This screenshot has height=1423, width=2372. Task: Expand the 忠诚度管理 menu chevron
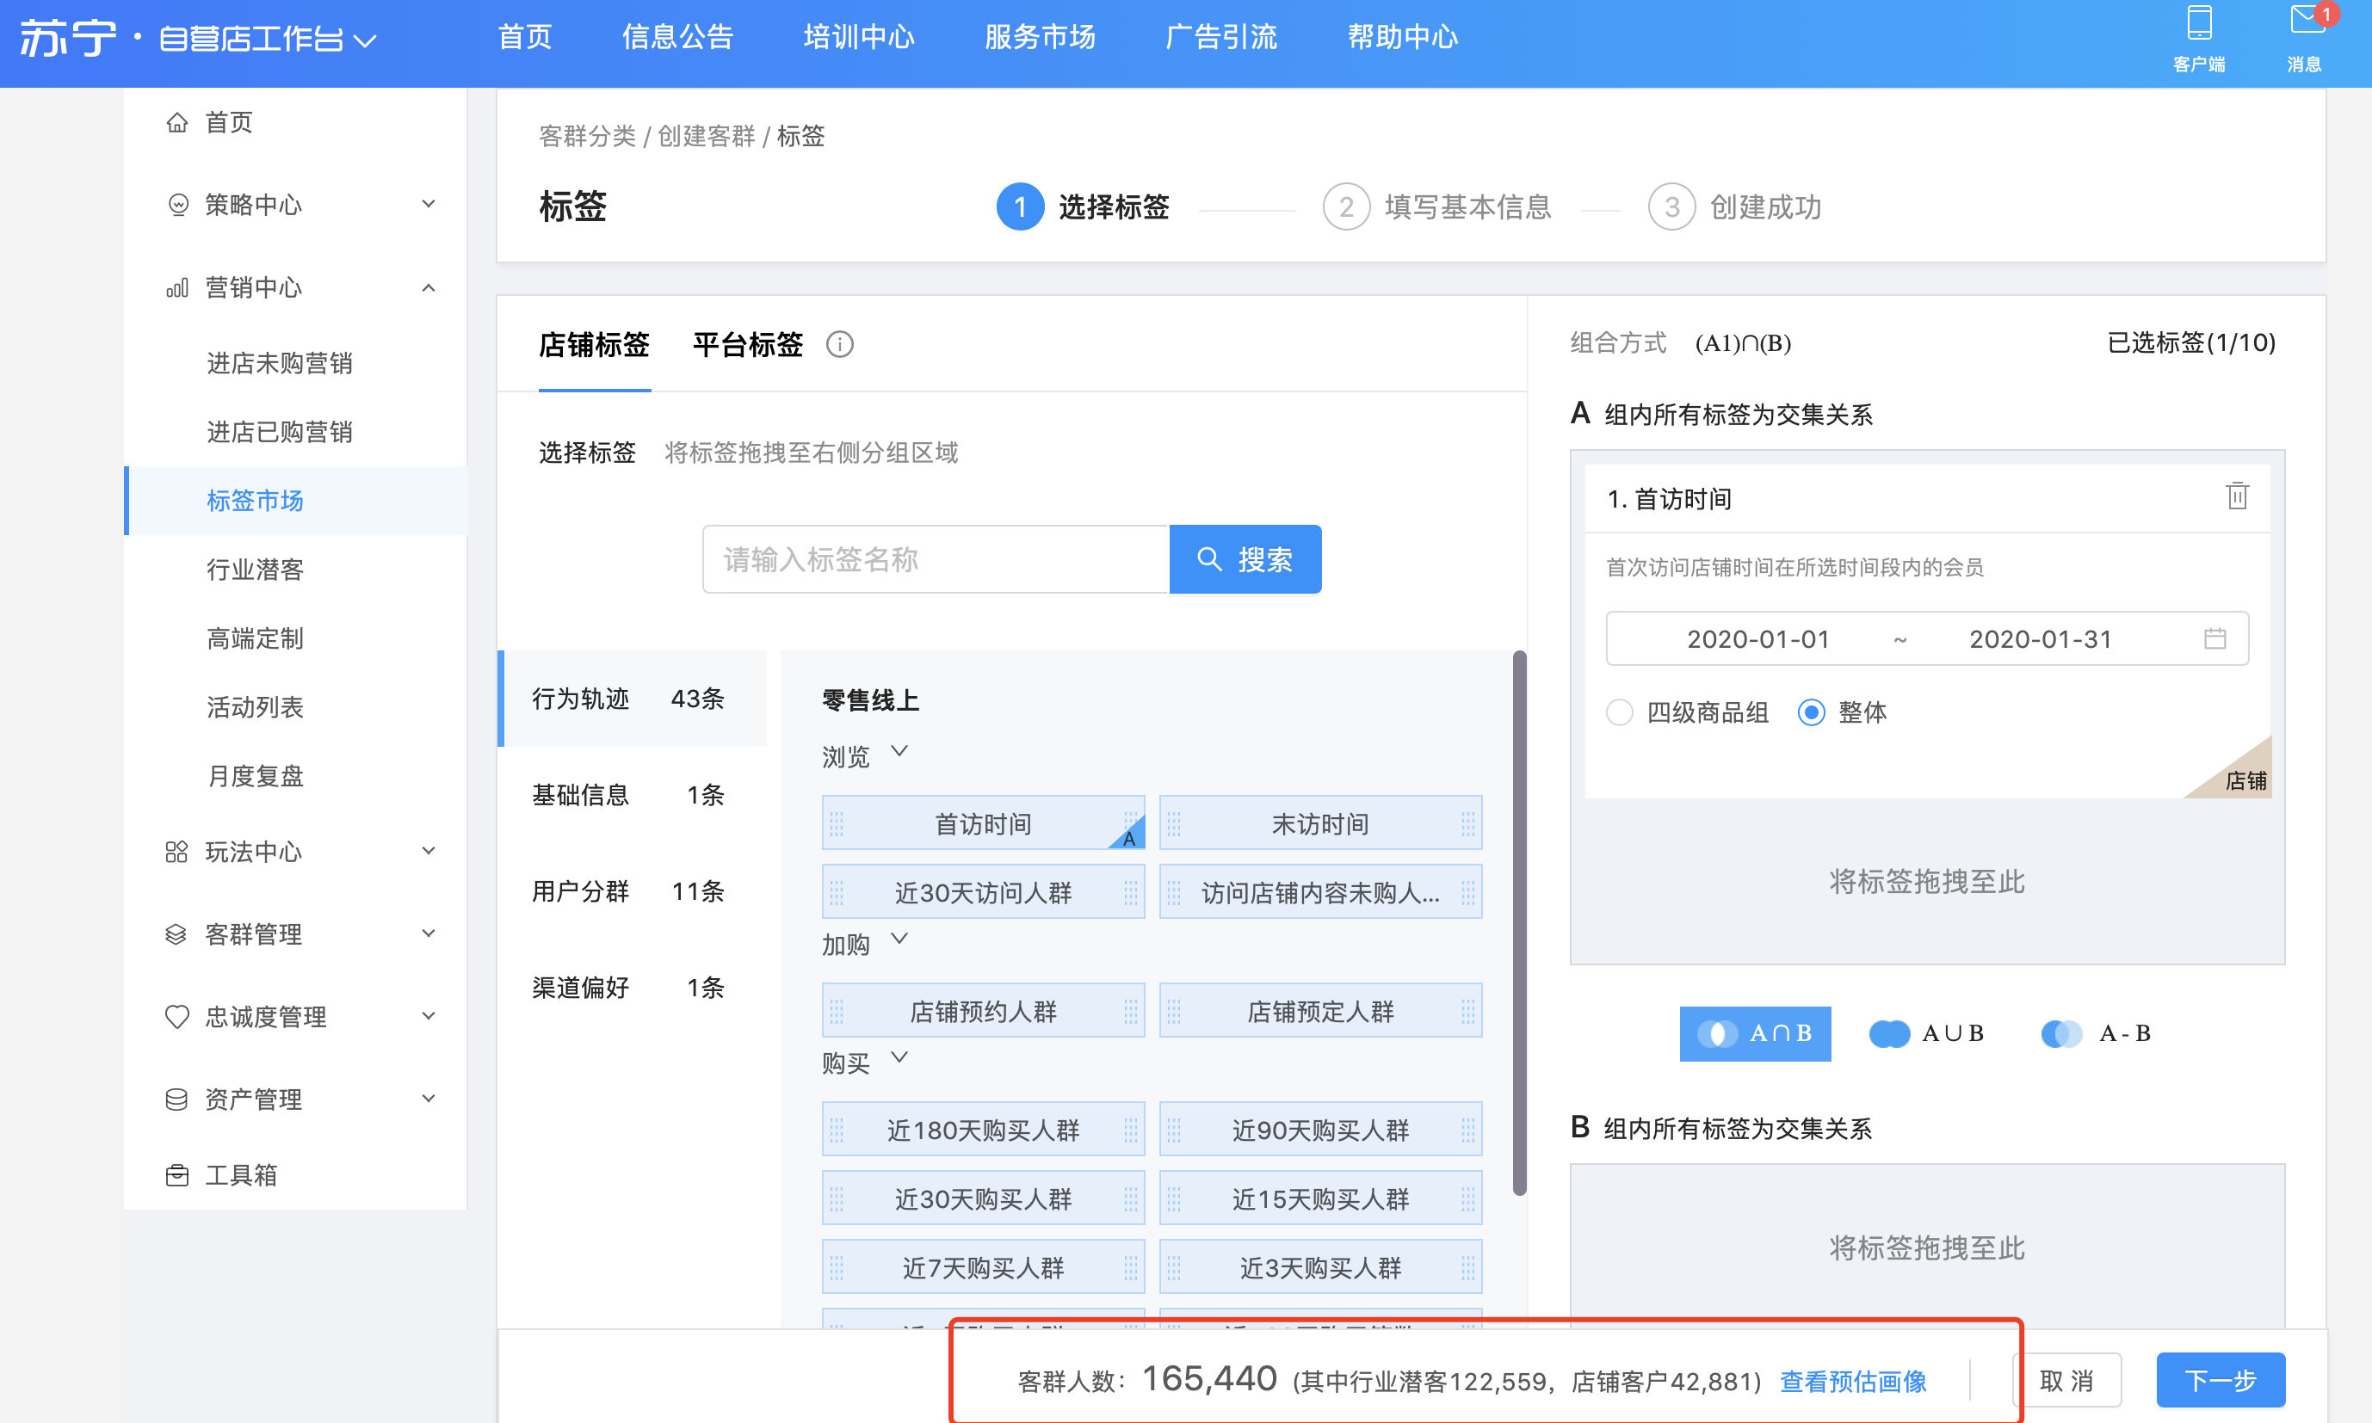point(429,1016)
